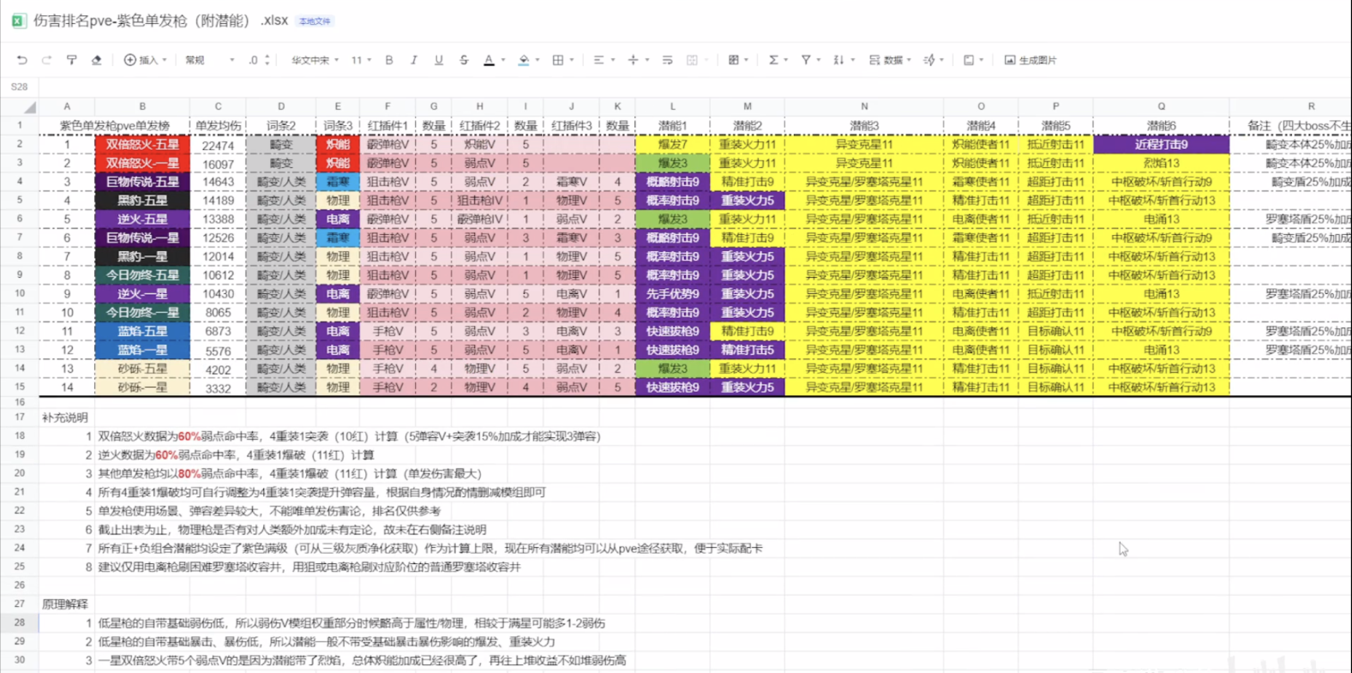
Task: Open the 常规 number format dropdown
Action: pos(210,60)
